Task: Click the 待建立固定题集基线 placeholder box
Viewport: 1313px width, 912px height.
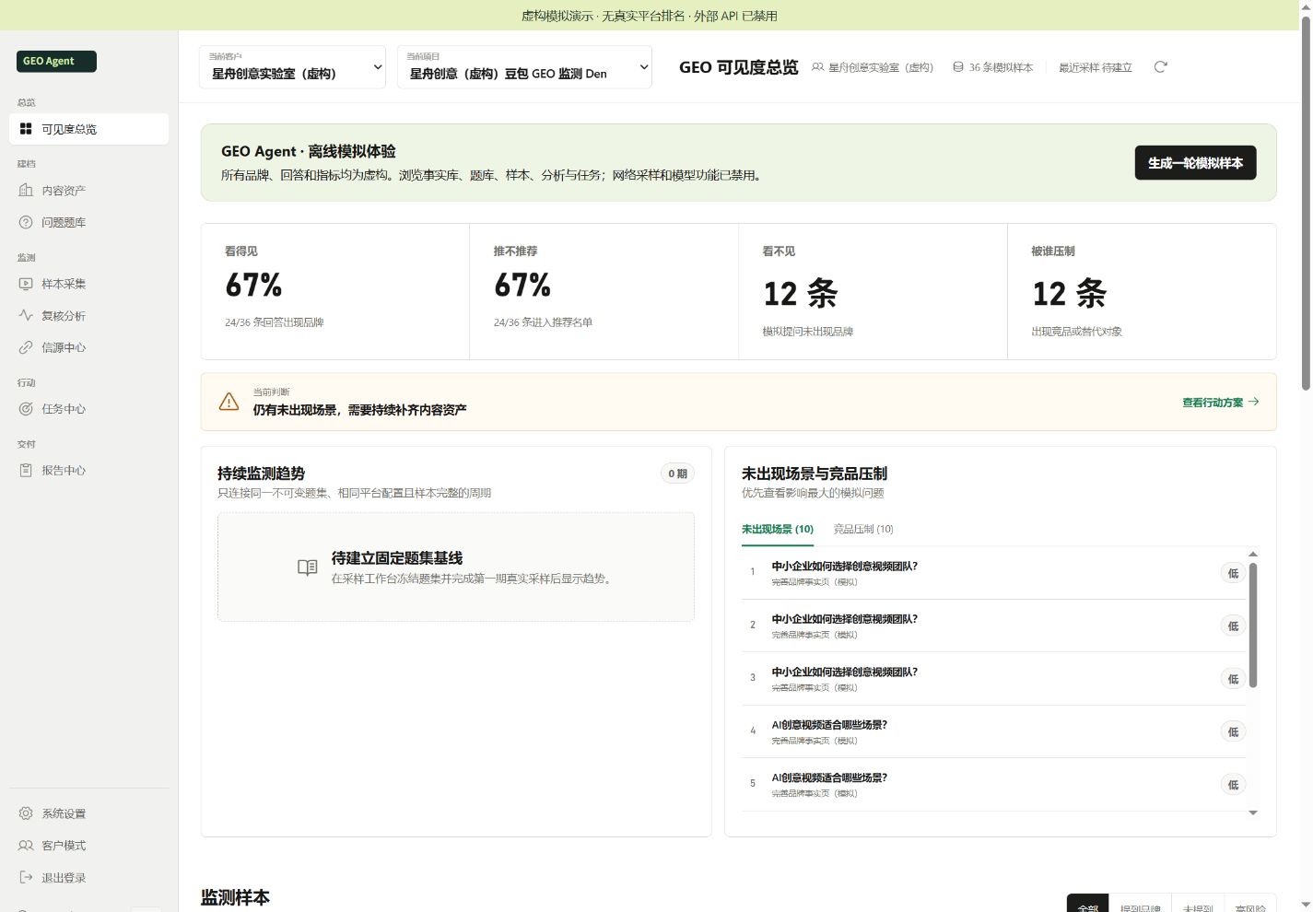Action: click(x=456, y=567)
